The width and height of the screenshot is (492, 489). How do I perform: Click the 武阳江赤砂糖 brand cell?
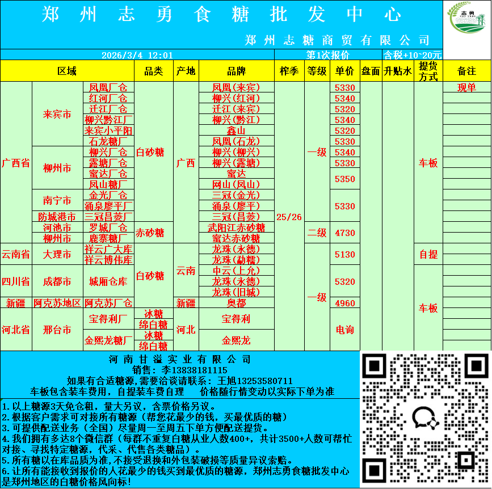(x=236, y=227)
